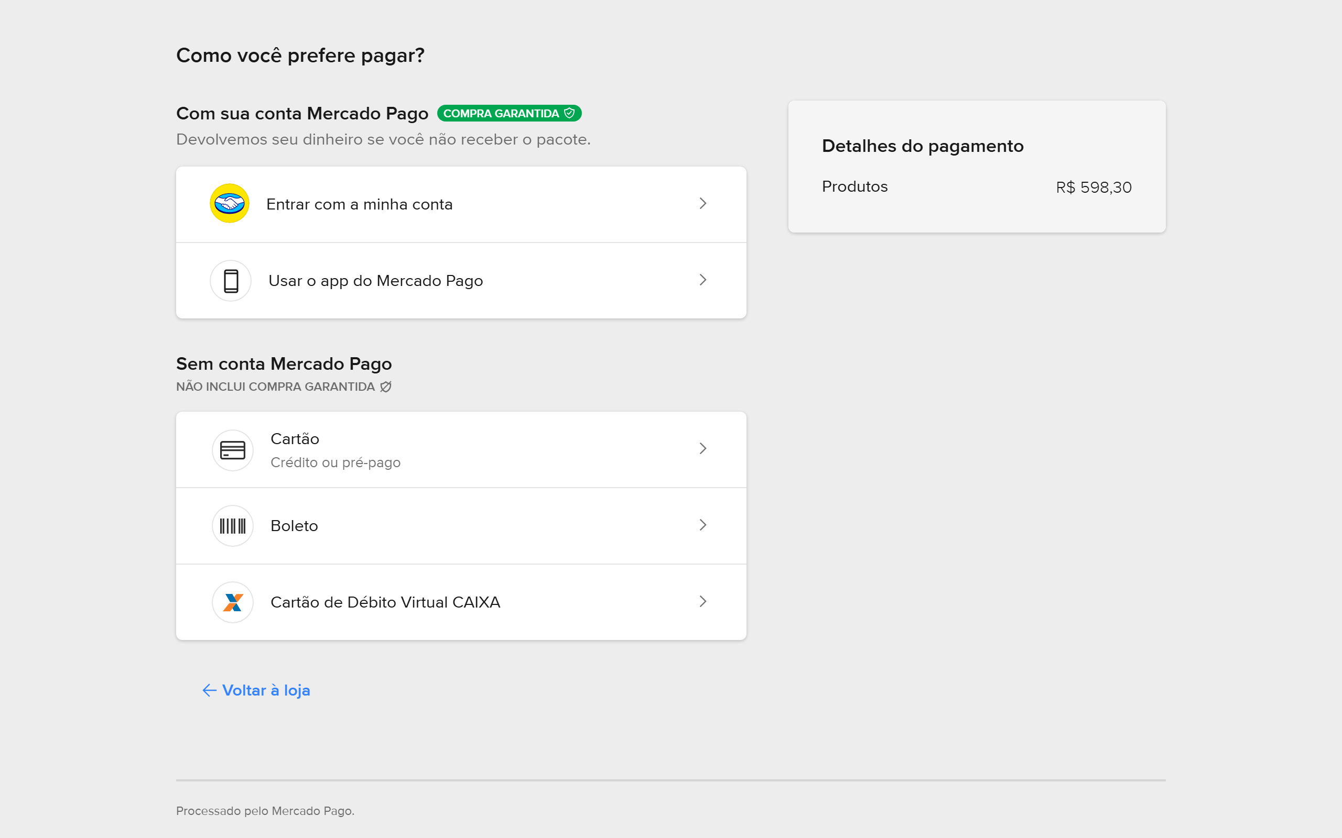This screenshot has width=1342, height=838.
Task: Open chevron on the Boleto row
Action: click(x=702, y=525)
